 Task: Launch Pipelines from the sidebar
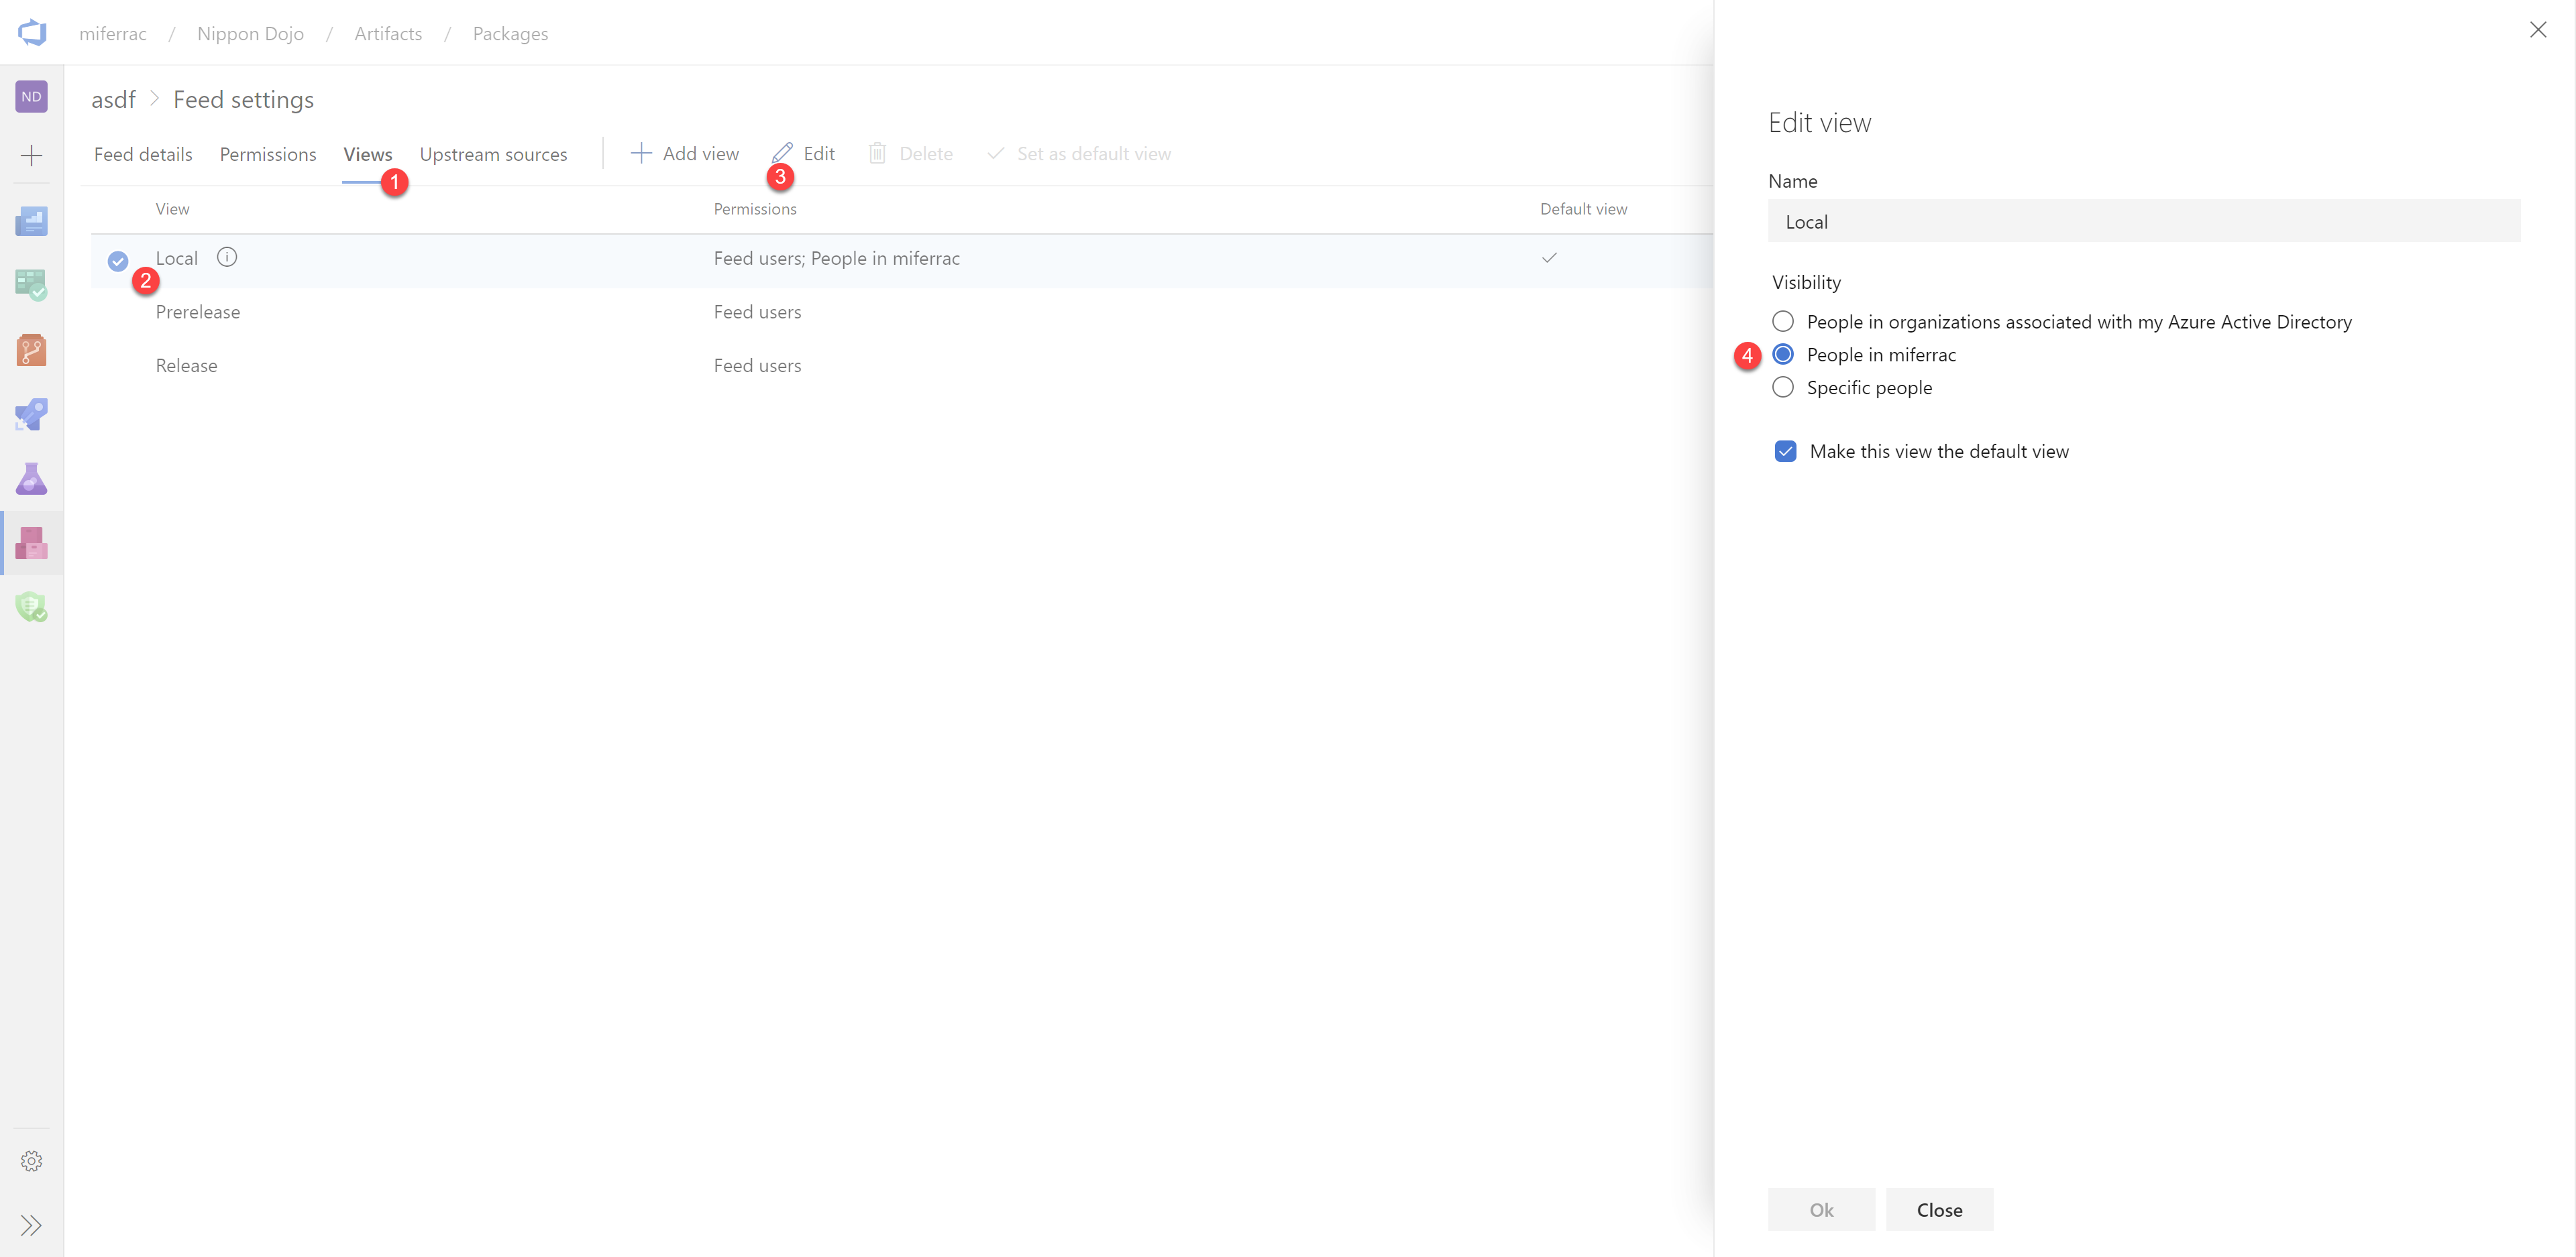31,415
